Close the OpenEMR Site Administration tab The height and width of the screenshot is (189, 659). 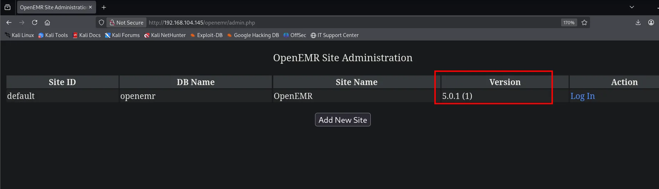pos(90,7)
